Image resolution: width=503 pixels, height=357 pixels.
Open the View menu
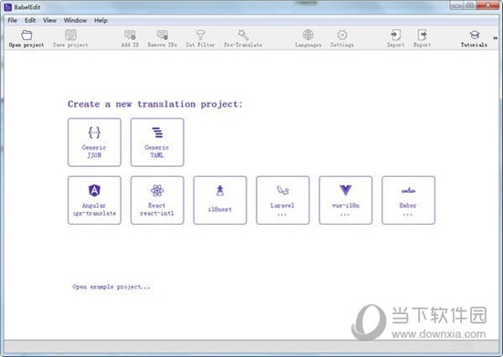49,20
